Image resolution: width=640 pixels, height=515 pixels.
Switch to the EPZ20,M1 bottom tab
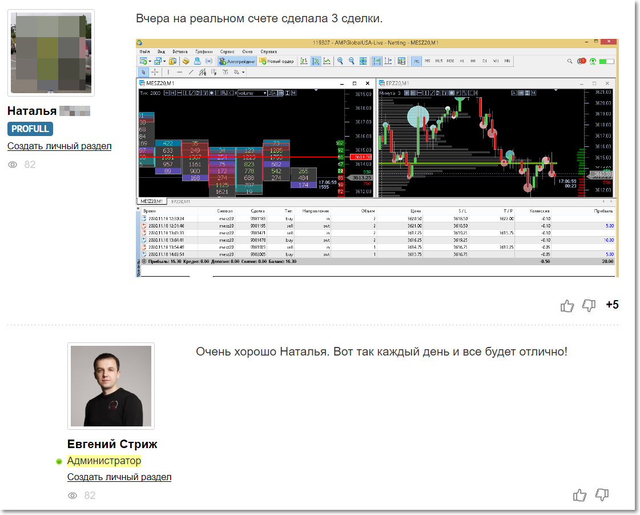pos(180,202)
